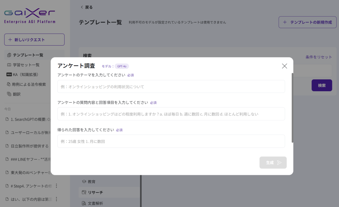This screenshot has width=339, height=207.
Task: Click the アンケートのテーマ input field
Action: [171, 87]
